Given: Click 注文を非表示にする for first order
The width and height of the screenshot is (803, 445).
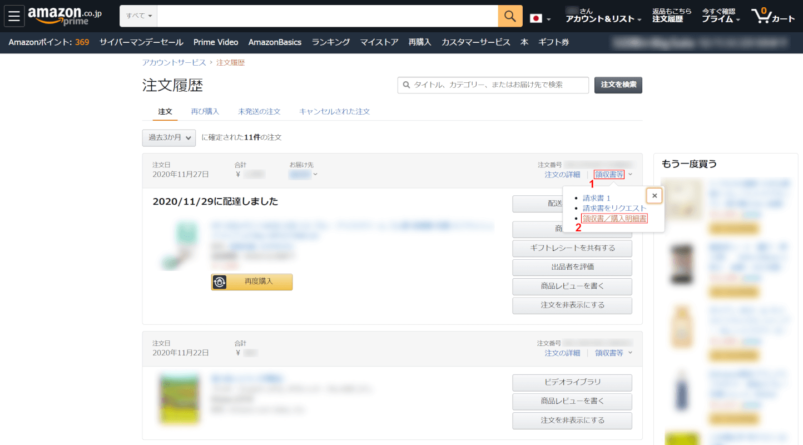Looking at the screenshot, I should click(572, 305).
